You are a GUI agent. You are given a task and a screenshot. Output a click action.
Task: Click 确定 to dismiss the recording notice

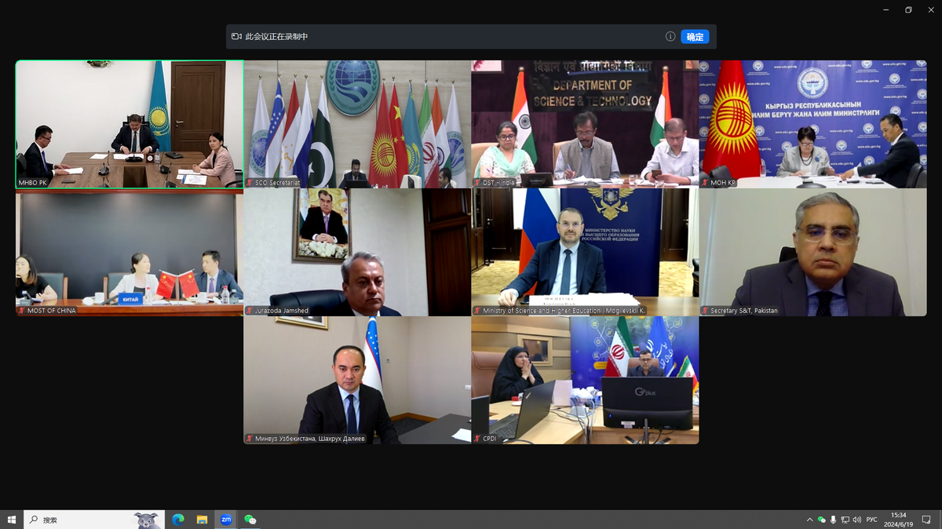(x=694, y=36)
